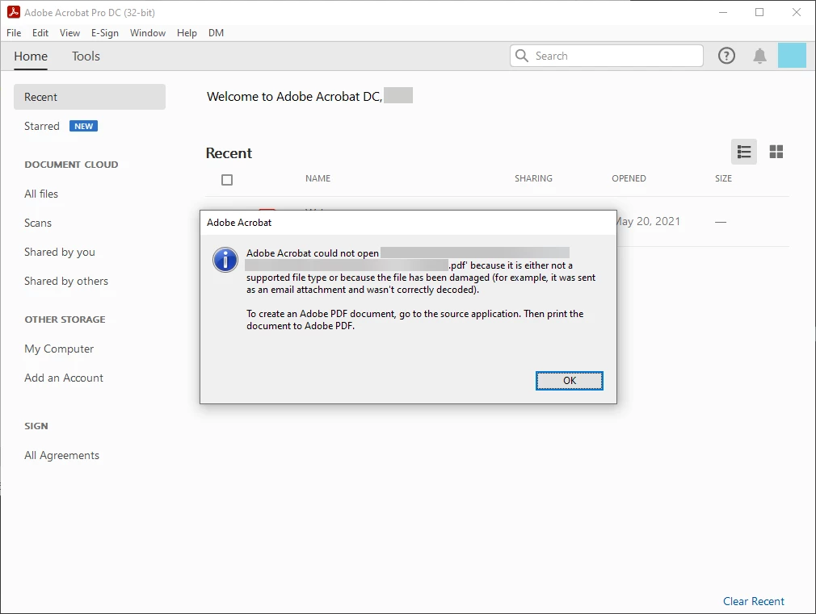Viewport: 816px width, 614px height.
Task: Click the SHARING column header
Action: click(533, 178)
